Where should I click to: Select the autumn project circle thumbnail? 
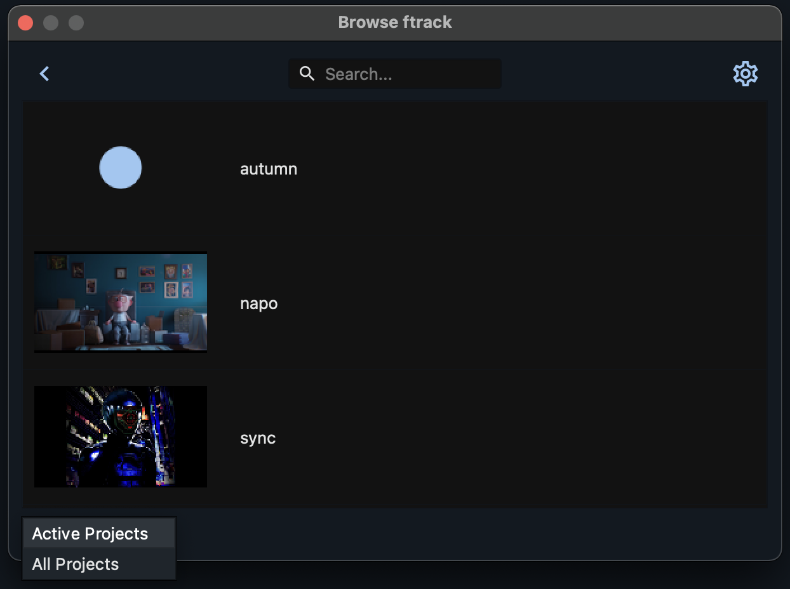coord(121,168)
